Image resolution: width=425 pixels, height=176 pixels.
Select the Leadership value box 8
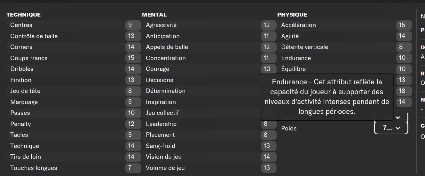coord(269,124)
